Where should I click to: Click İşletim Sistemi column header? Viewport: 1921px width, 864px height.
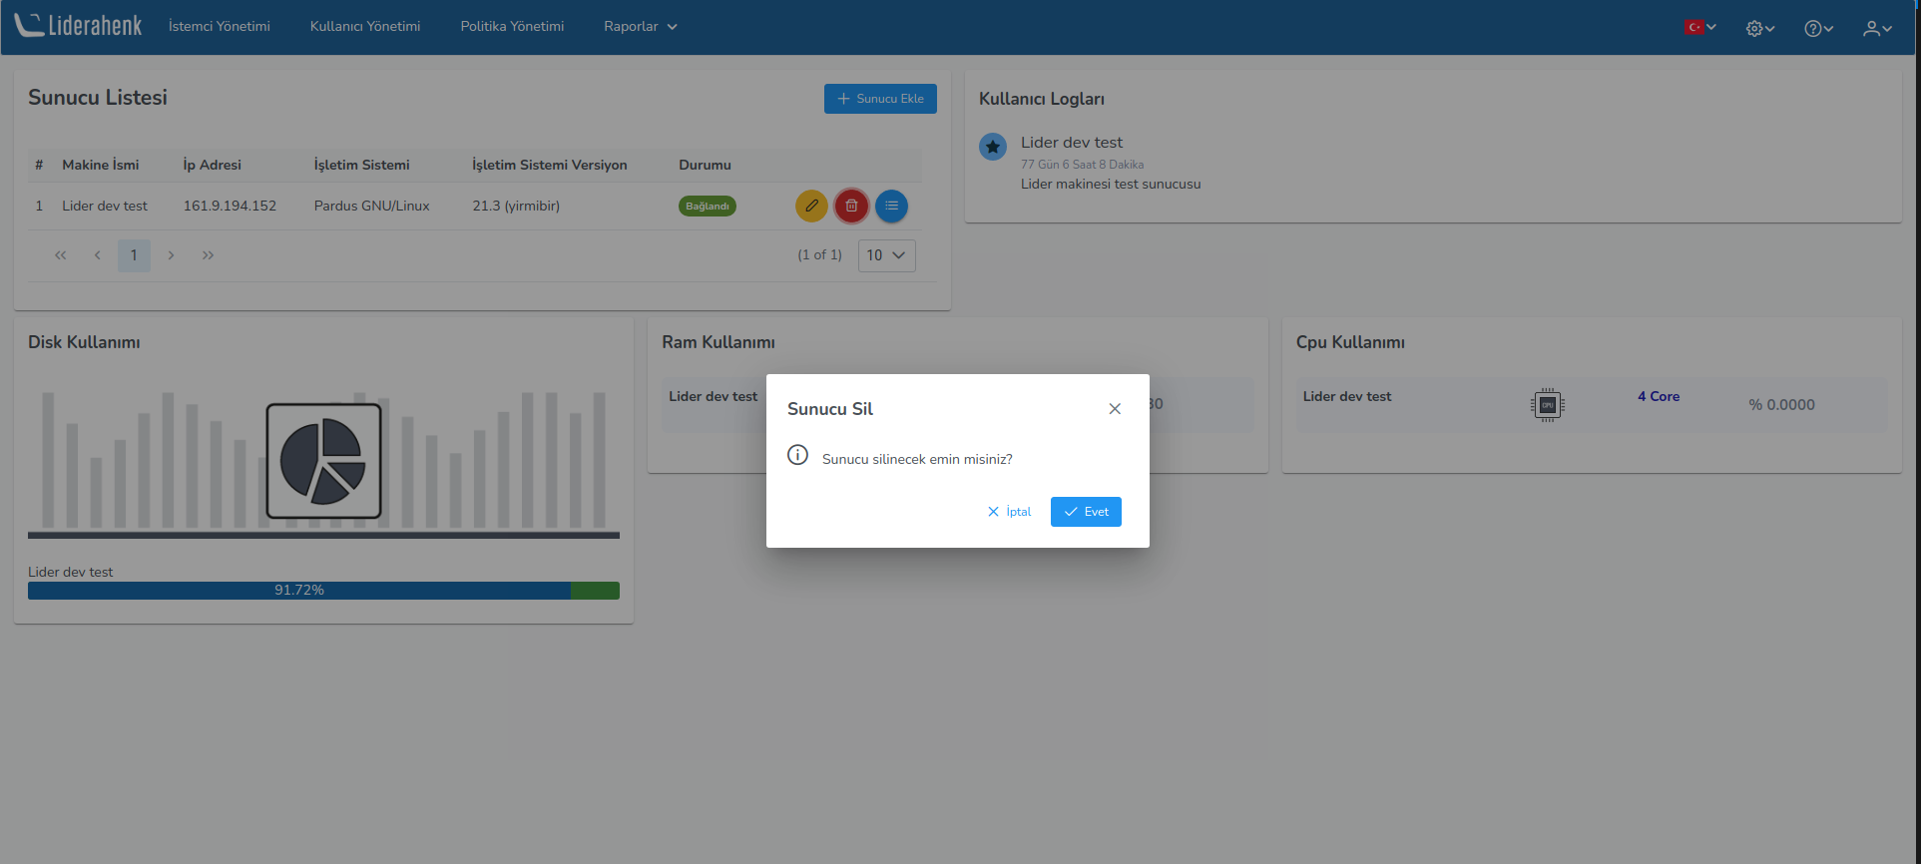coord(362,165)
